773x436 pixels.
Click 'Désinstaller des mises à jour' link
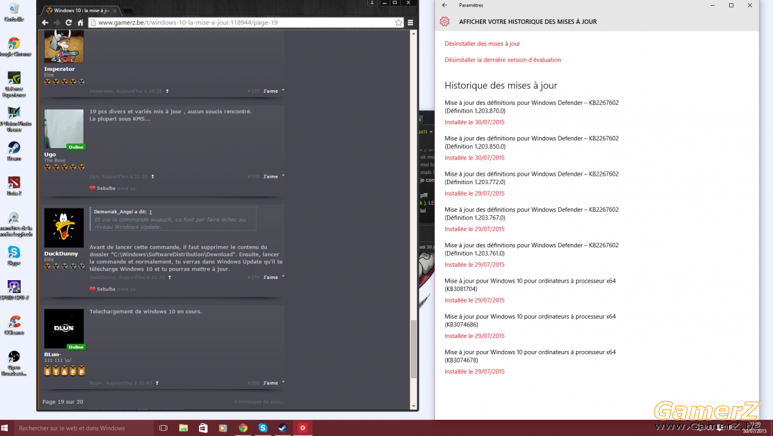482,44
